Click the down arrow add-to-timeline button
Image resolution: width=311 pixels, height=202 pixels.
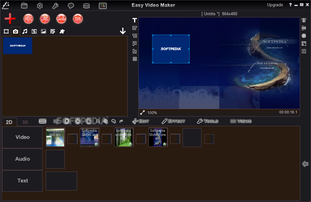(123, 31)
